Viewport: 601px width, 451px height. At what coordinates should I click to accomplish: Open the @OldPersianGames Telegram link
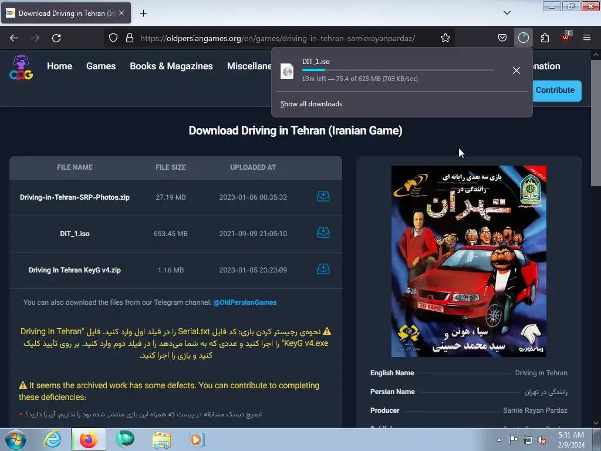click(x=245, y=302)
